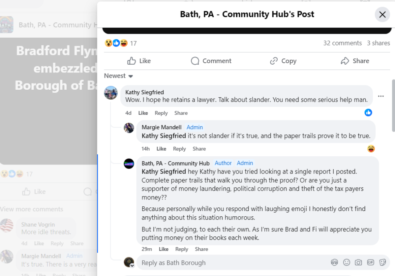The width and height of the screenshot is (395, 276).
Task: Open the reply identity switcher on profile avatar
Action: pyautogui.click(x=132, y=265)
